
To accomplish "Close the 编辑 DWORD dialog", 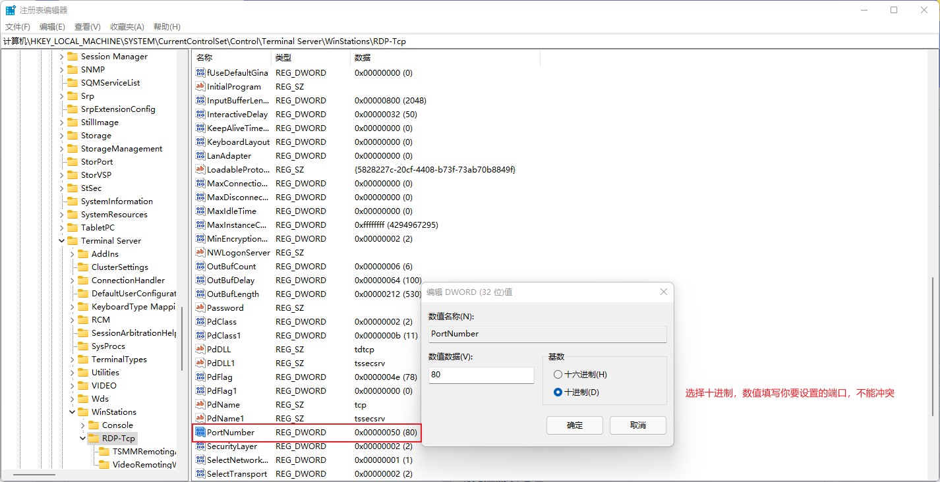I will pyautogui.click(x=663, y=292).
